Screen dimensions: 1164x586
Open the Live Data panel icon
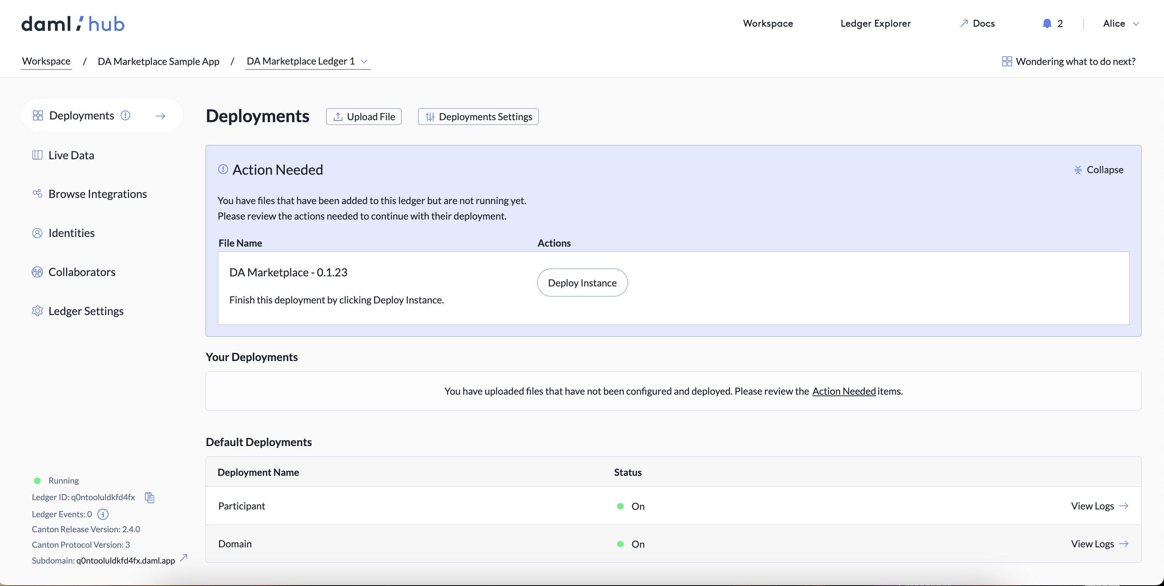(37, 155)
